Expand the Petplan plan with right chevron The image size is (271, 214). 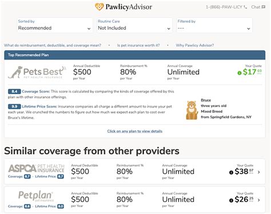[258, 200]
